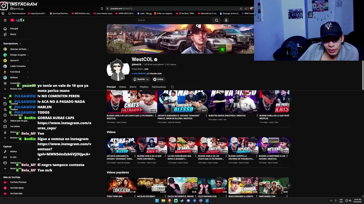The width and height of the screenshot is (364, 204).
Task: Open Shorts from sidebar icon
Action: (5, 34)
